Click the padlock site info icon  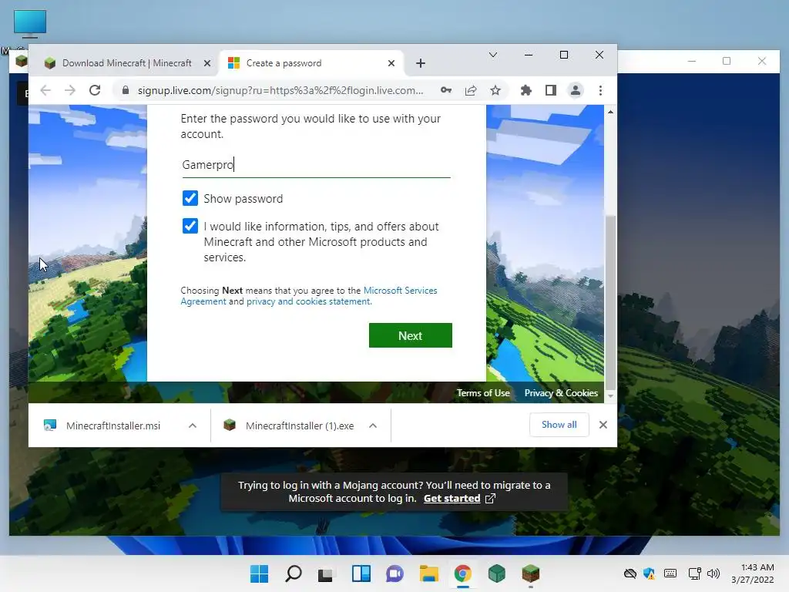coord(126,91)
